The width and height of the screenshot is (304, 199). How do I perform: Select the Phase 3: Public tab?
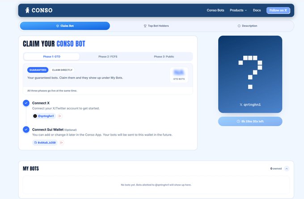[x=164, y=57]
